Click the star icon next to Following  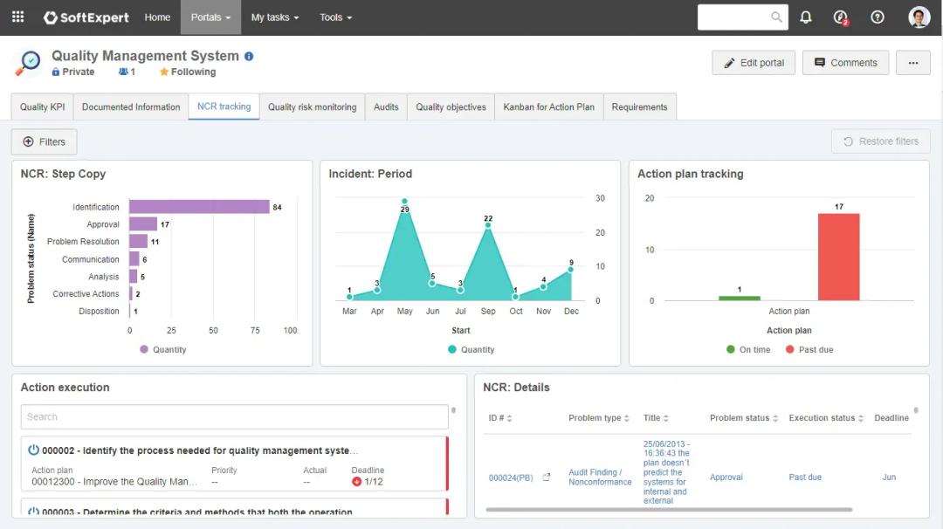163,72
